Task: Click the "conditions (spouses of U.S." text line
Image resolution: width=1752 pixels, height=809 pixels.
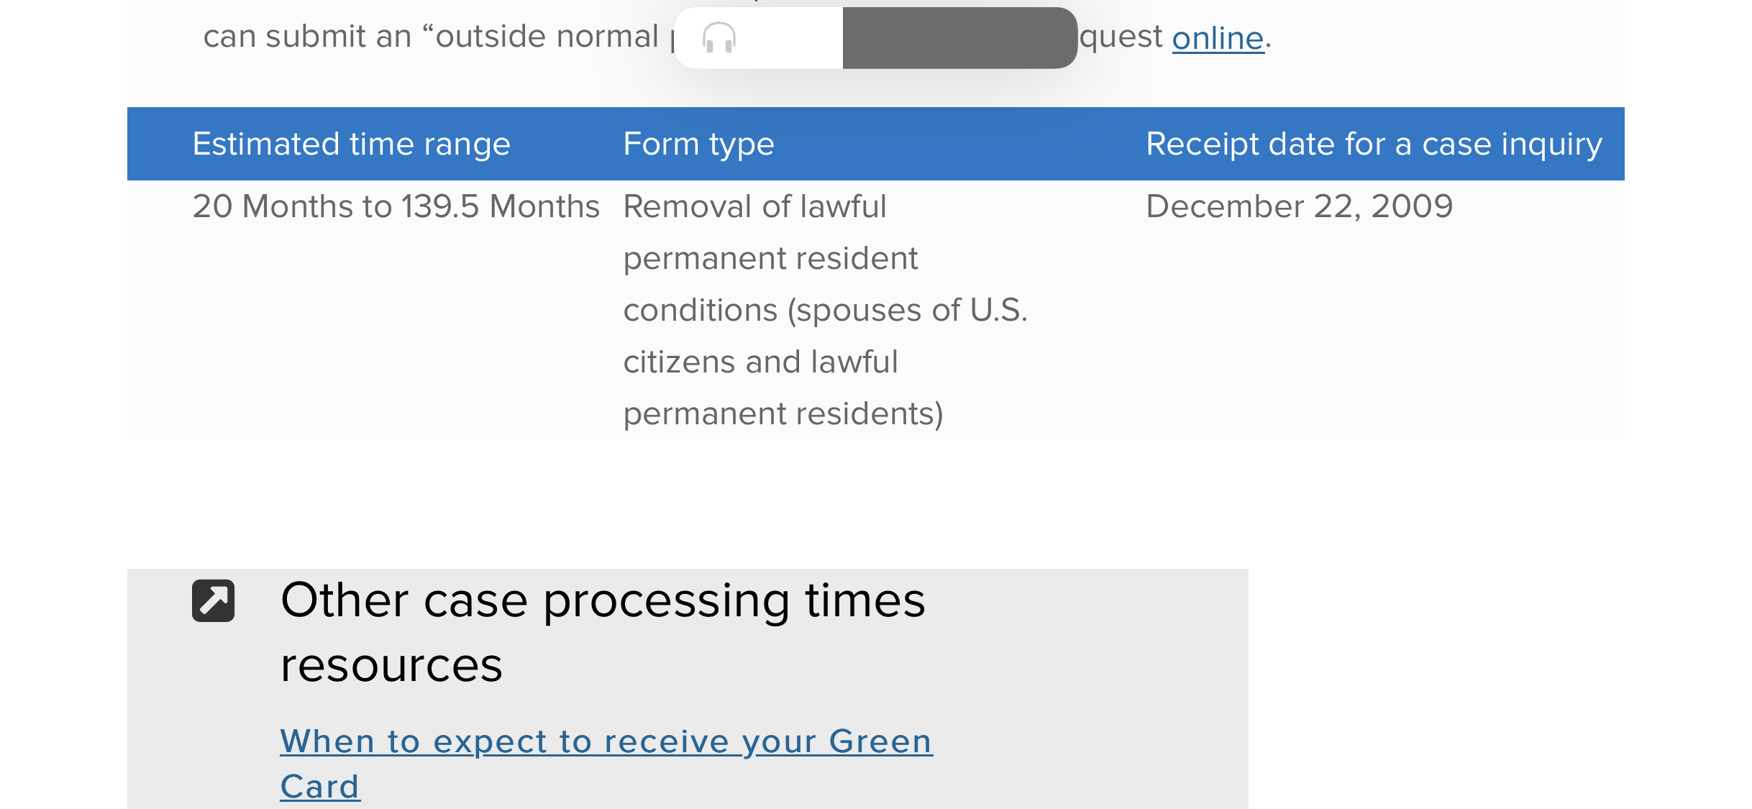Action: pos(826,311)
